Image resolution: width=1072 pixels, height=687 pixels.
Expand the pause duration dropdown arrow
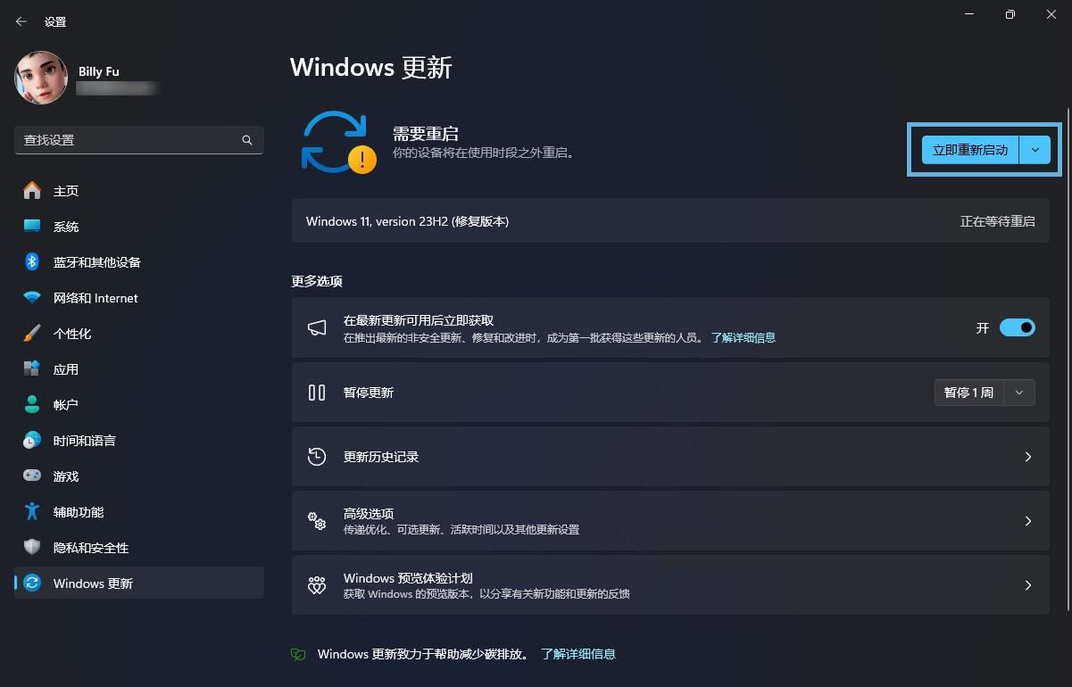[1019, 393]
